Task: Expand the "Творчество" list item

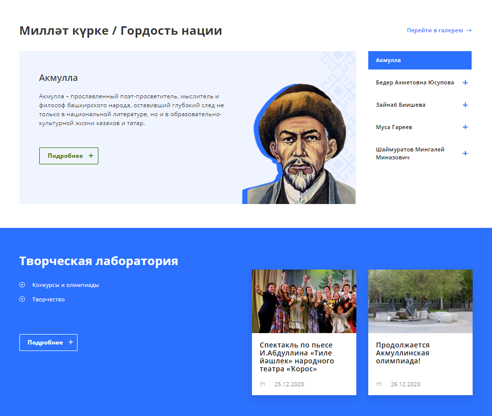Action: (49, 300)
